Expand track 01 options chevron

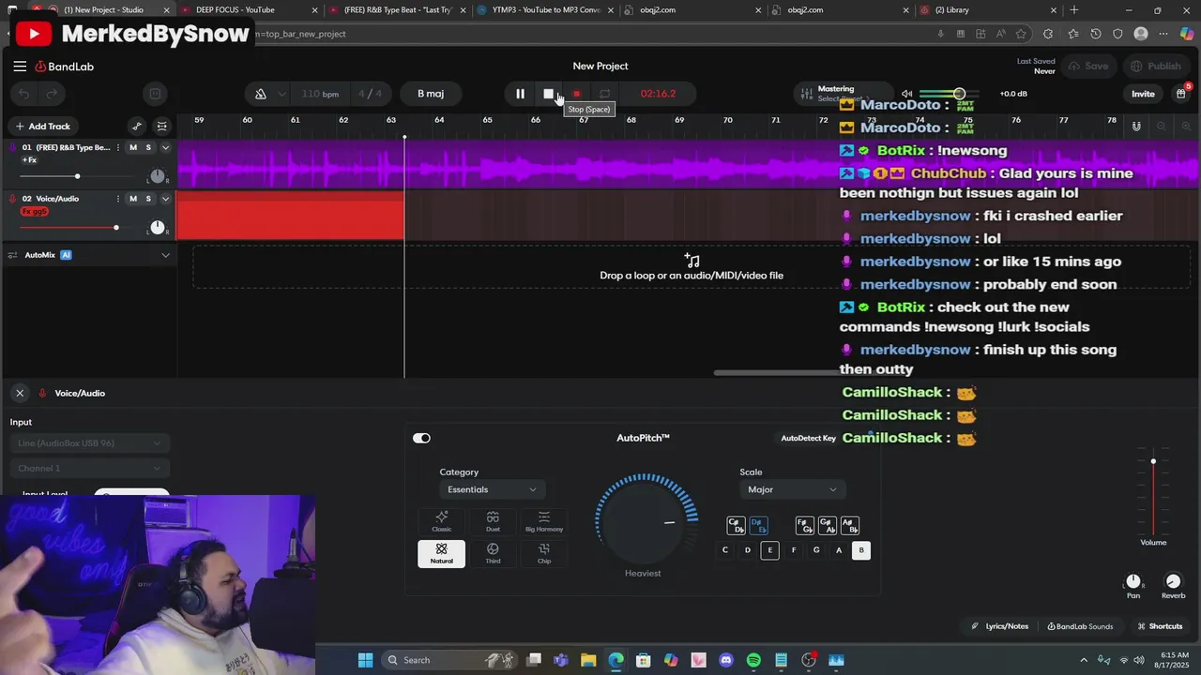pos(165,147)
